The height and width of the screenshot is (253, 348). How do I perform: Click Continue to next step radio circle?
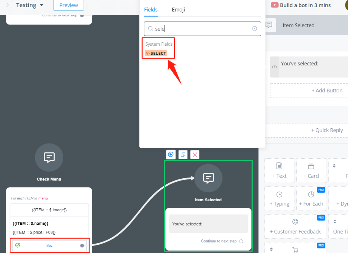(241, 241)
